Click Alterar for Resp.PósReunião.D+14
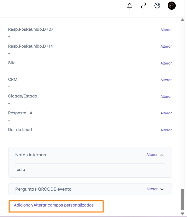This screenshot has height=217, width=187. 166,46
